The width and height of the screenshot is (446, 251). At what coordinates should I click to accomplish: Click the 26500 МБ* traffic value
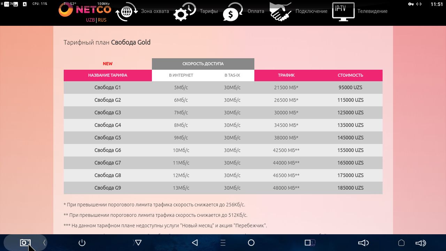(286, 100)
